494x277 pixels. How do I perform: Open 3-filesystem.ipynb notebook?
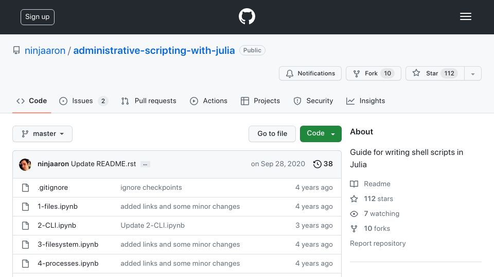(68, 244)
